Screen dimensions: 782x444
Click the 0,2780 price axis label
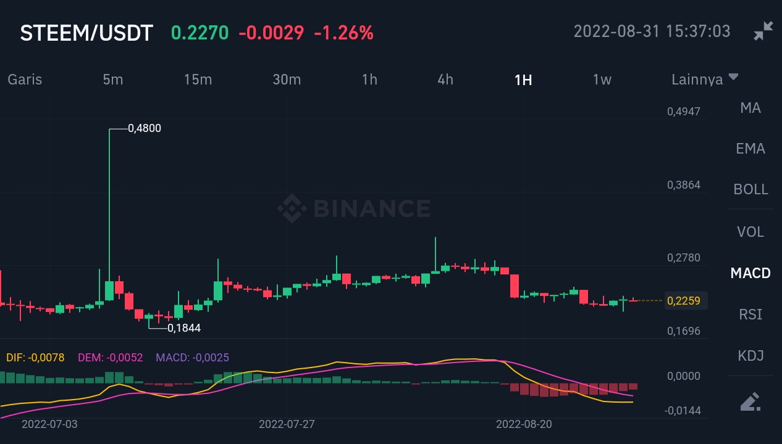tap(684, 258)
